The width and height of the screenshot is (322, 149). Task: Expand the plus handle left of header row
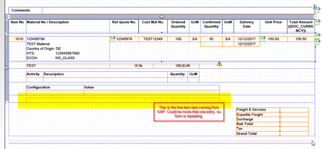coord(8,16)
